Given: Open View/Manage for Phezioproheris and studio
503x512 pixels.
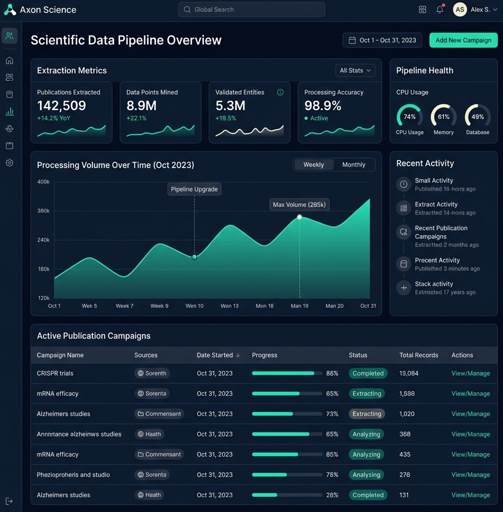Looking at the screenshot, I should 471,474.
